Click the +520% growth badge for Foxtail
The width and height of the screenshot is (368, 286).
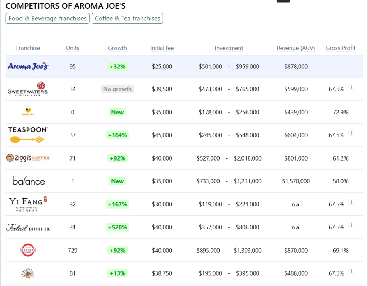pos(118,227)
